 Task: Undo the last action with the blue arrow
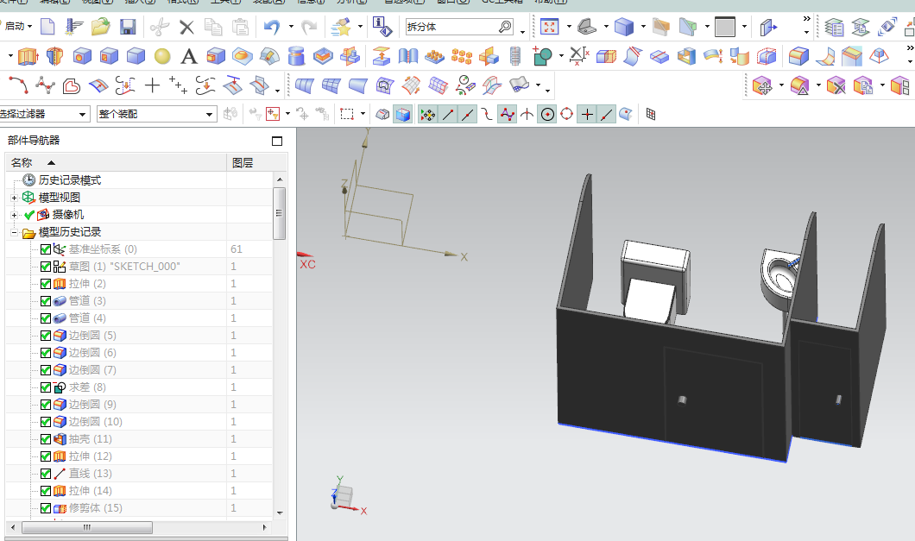pos(272,27)
